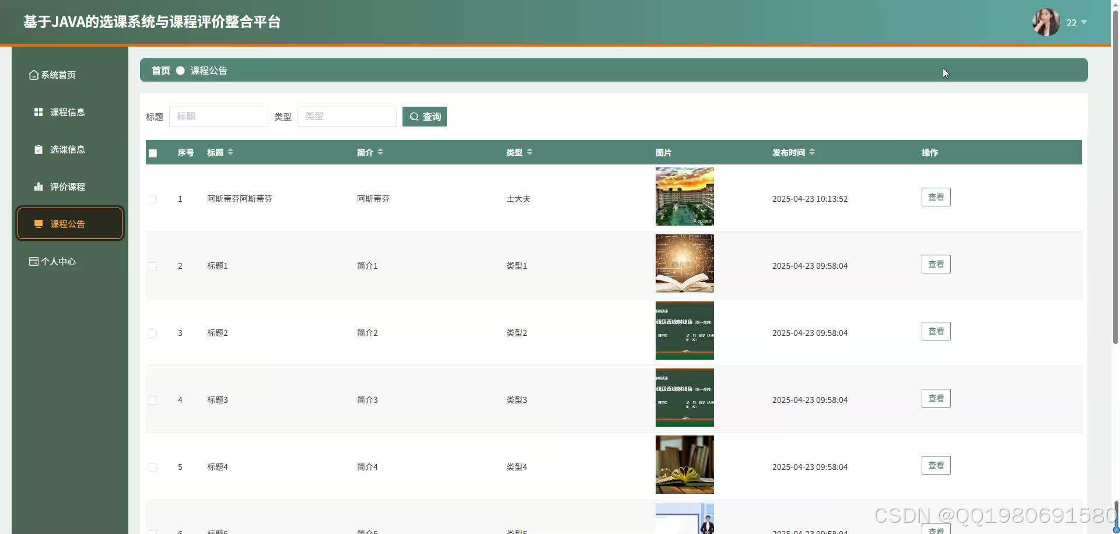Open 评价课程 in the sidebar

[70, 187]
